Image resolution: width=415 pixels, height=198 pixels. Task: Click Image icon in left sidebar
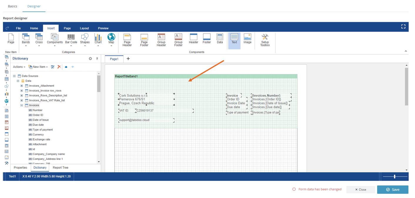coord(6,157)
